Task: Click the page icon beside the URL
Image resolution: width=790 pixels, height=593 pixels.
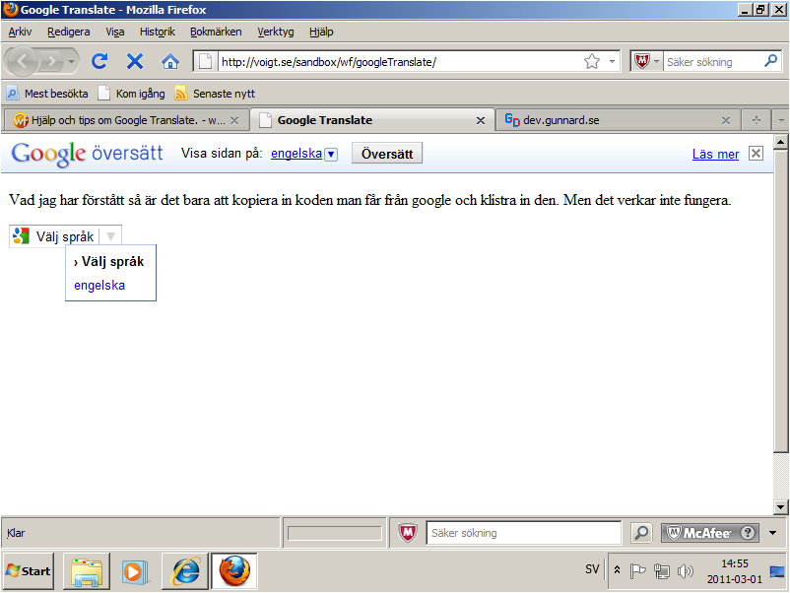Action: pyautogui.click(x=205, y=61)
